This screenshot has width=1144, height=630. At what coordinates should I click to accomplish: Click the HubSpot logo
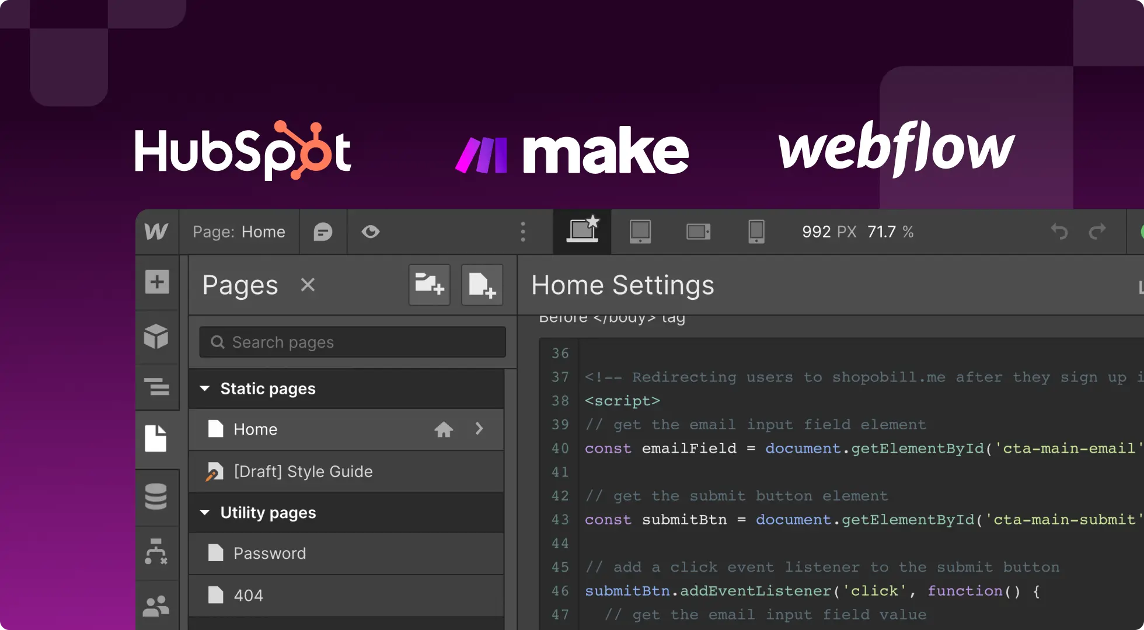coord(243,150)
